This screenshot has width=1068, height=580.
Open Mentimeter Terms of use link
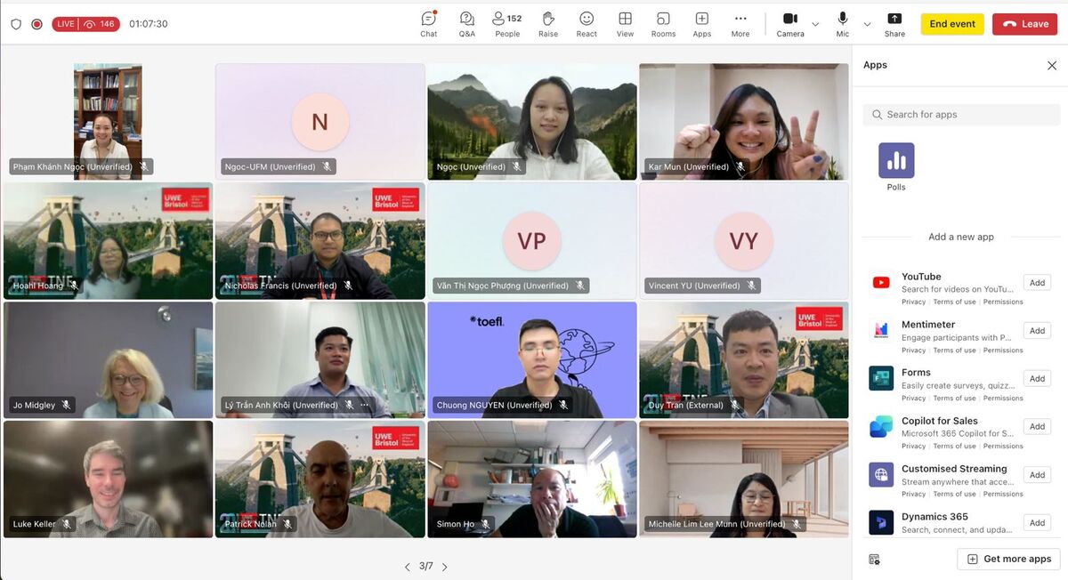954,350
